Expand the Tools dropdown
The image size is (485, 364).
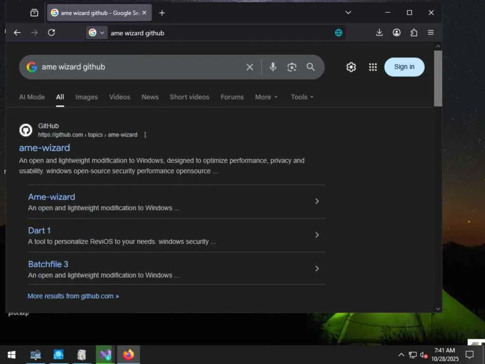[x=302, y=97]
